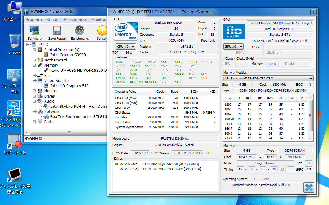
Task: Open the Program menu
Action: (34, 20)
